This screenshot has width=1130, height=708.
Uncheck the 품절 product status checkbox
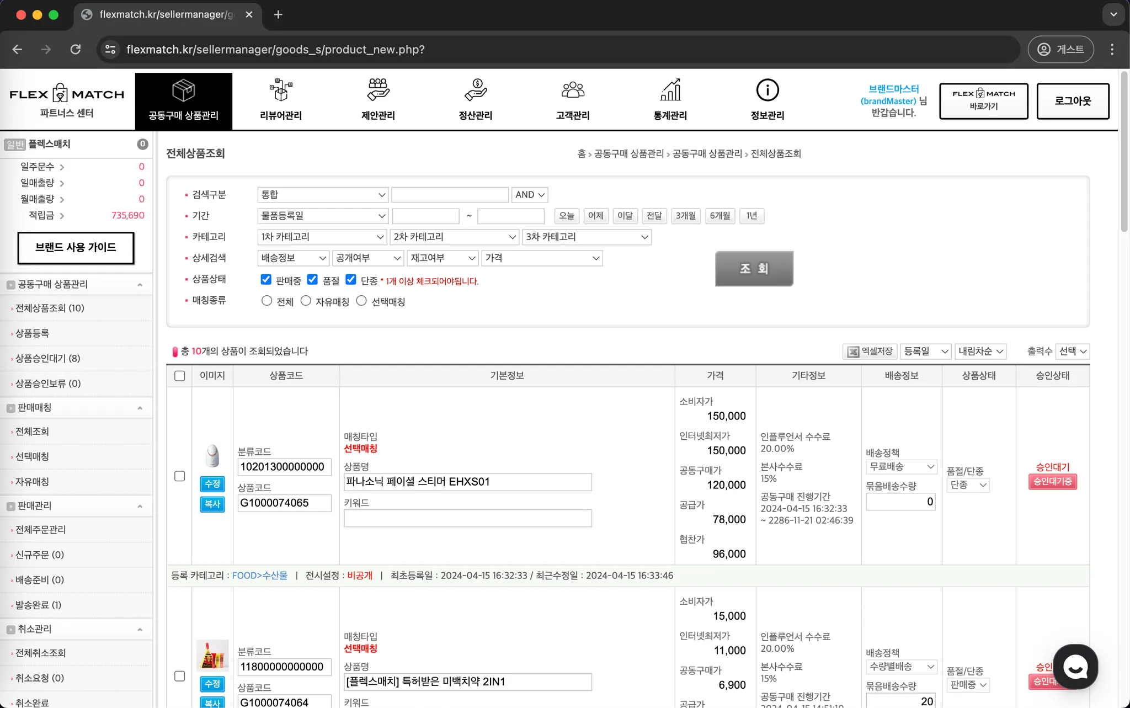pos(312,280)
